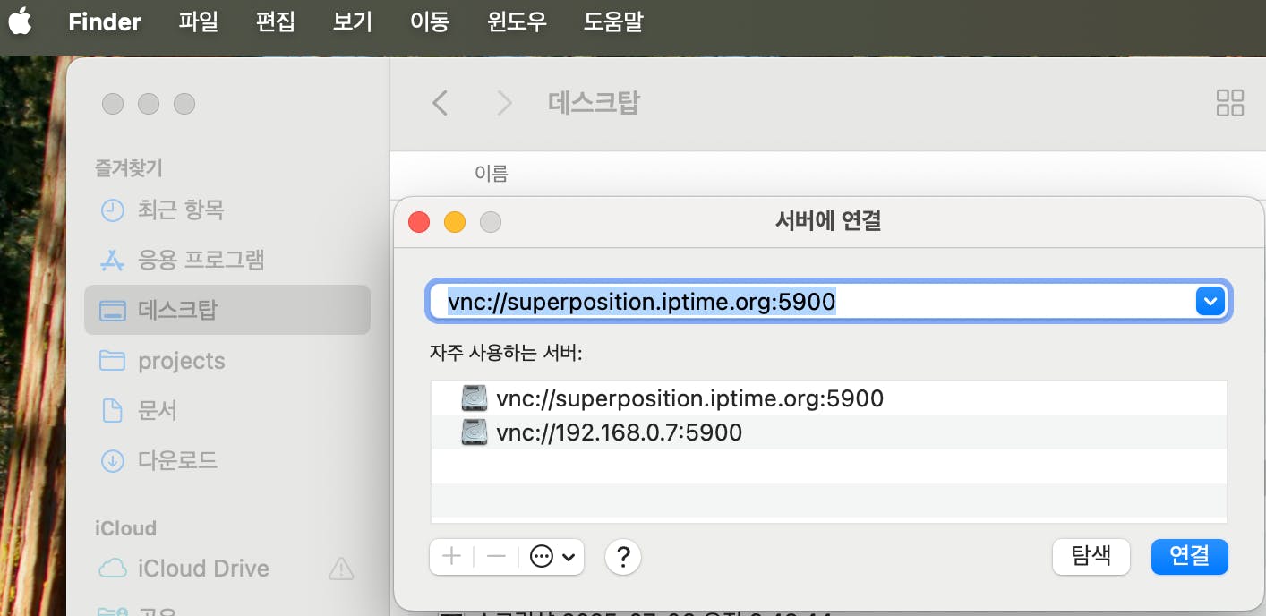This screenshot has height=616, width=1266.
Task: Click the add server plus button
Action: [x=450, y=556]
